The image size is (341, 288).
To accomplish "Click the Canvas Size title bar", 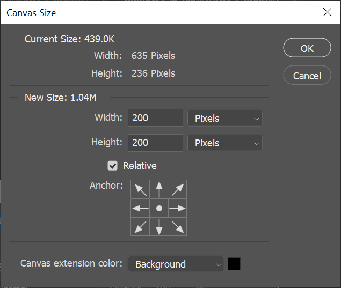I will [x=161, y=12].
